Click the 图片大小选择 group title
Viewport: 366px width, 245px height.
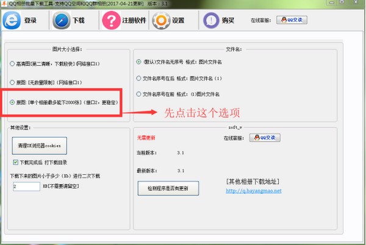tap(67, 49)
